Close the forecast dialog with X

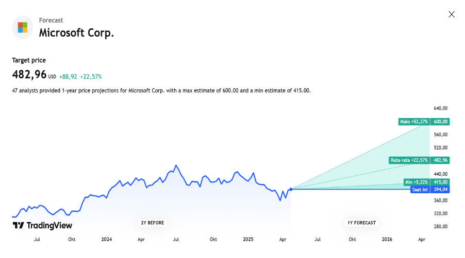click(452, 14)
